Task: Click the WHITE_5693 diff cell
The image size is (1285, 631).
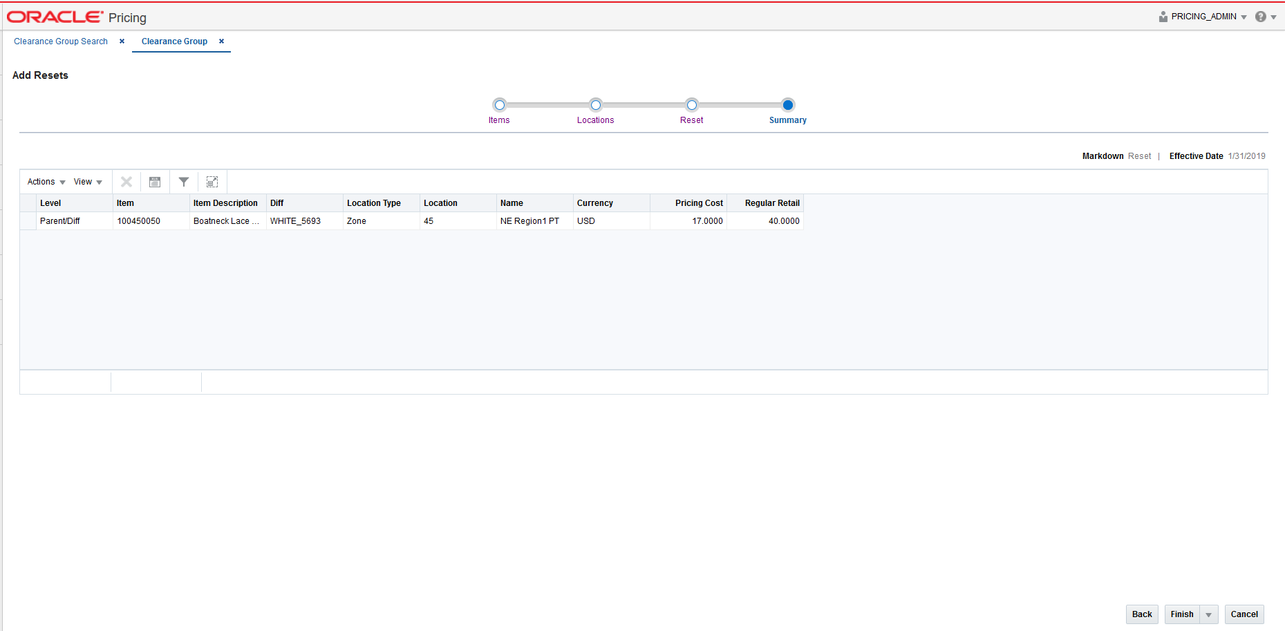Action: (x=305, y=221)
